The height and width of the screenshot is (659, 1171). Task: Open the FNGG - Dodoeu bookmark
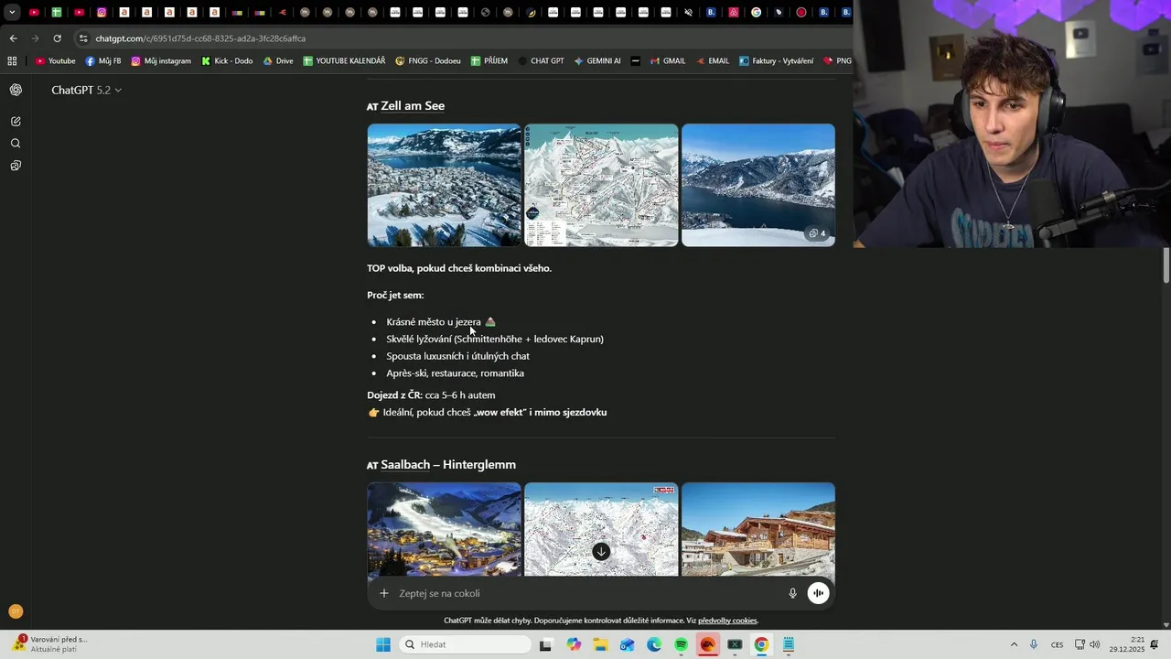click(428, 60)
